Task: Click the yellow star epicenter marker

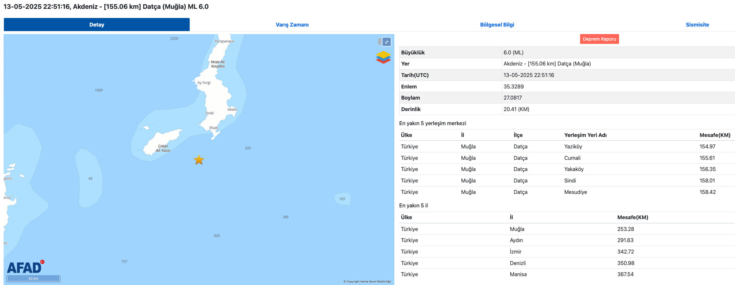Action: (199, 160)
